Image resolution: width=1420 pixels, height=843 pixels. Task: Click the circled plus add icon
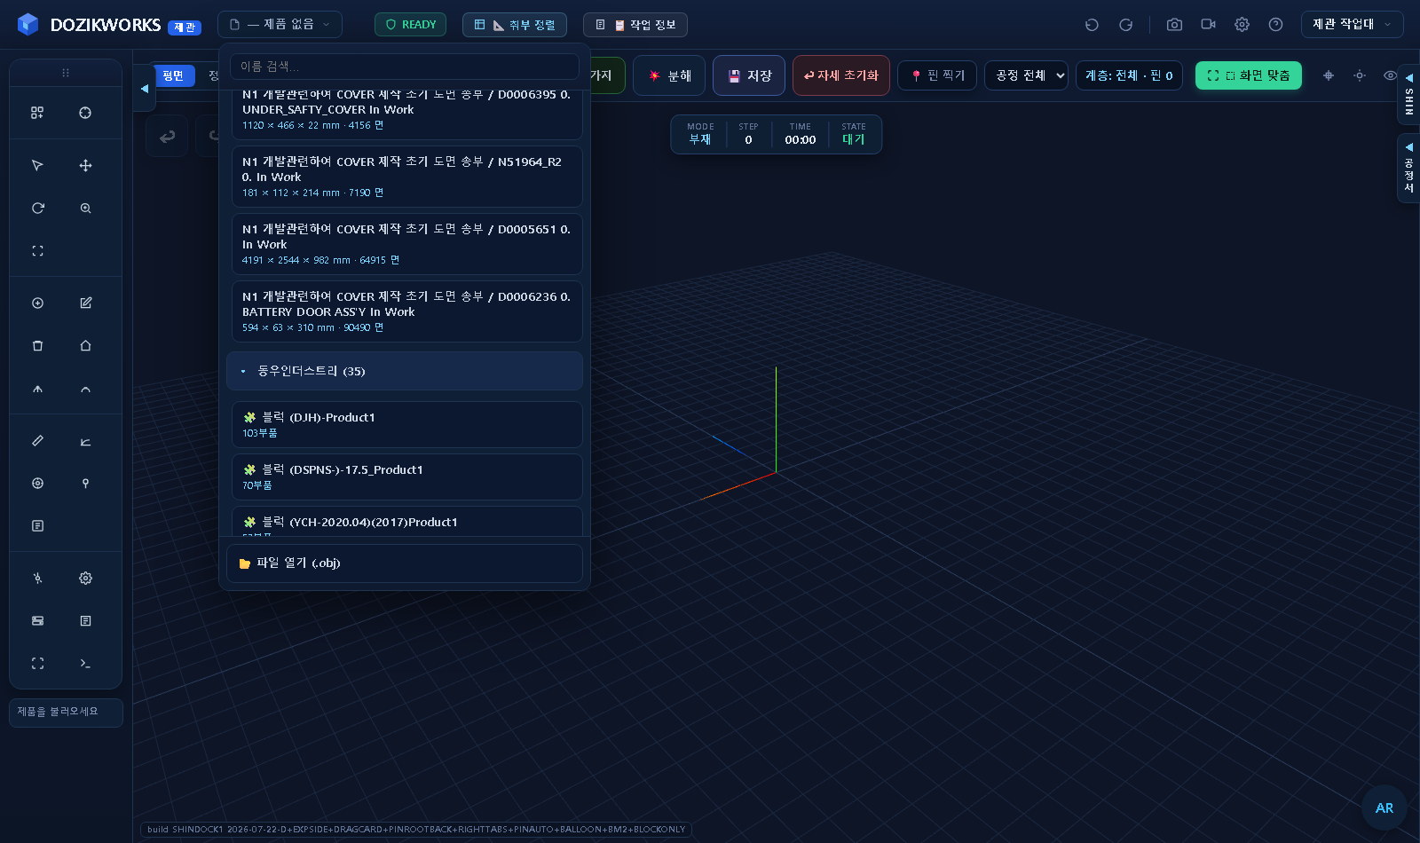click(37, 303)
